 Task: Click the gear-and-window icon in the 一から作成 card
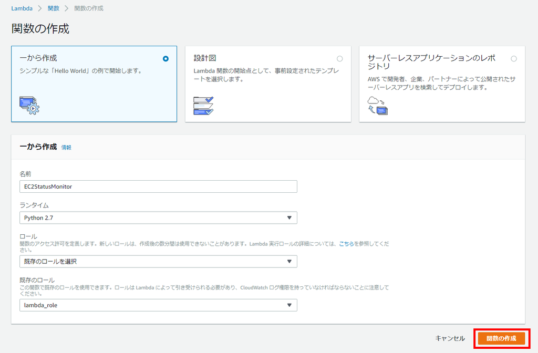tap(29, 105)
